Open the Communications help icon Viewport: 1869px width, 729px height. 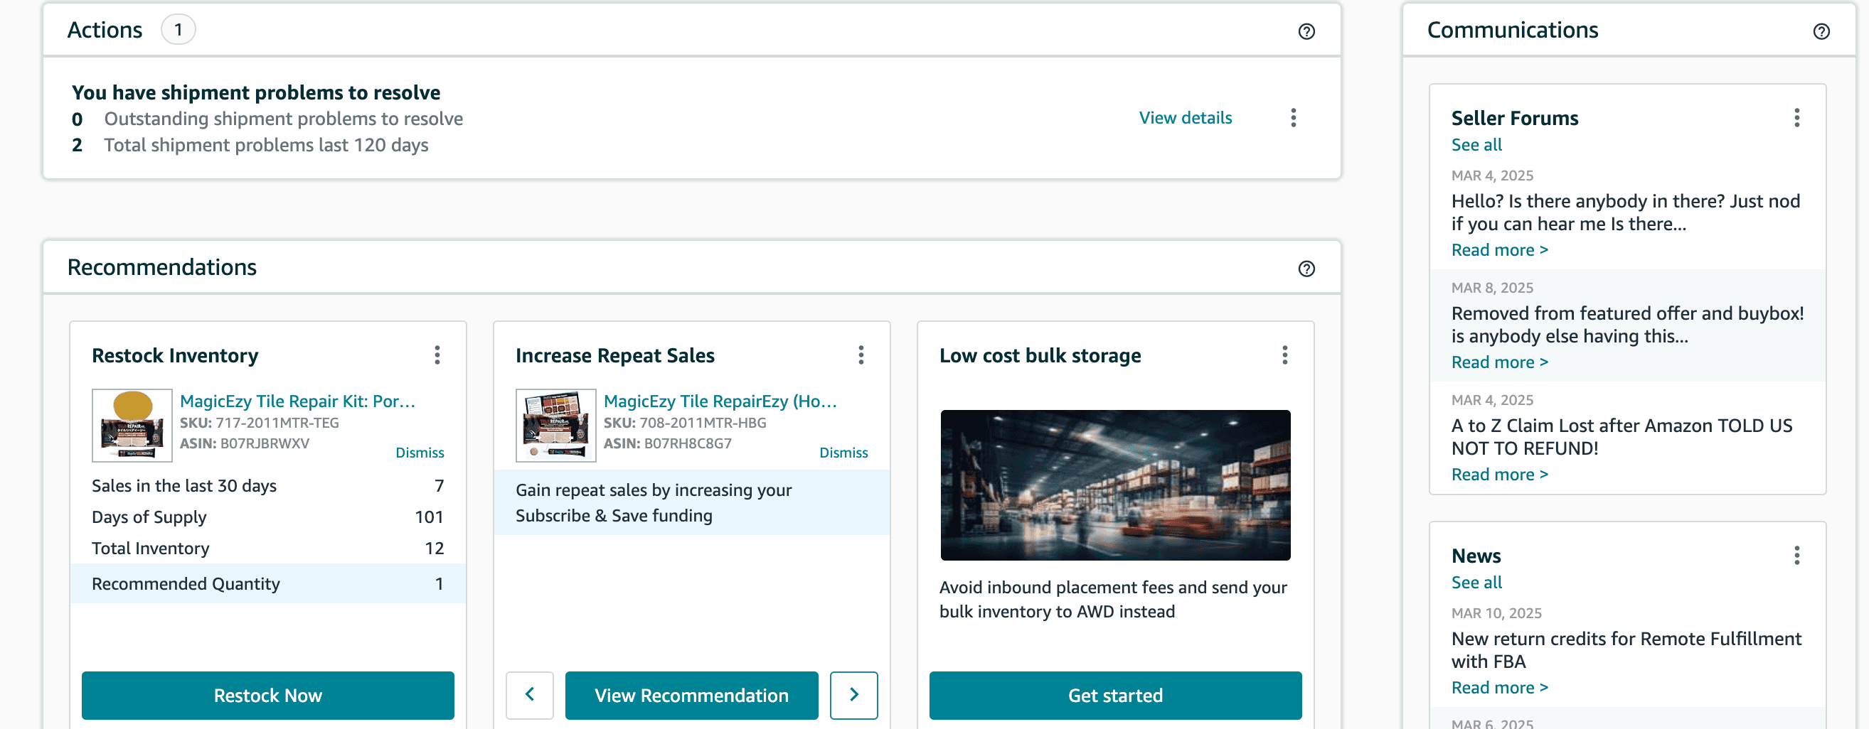[x=1821, y=32]
